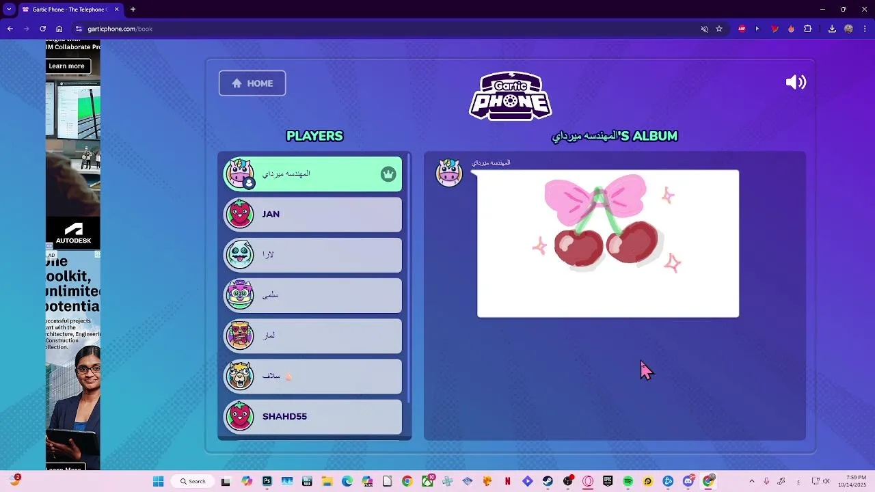The image size is (875, 492).
Task: Click JAN's strawberry avatar
Action: 240,215
